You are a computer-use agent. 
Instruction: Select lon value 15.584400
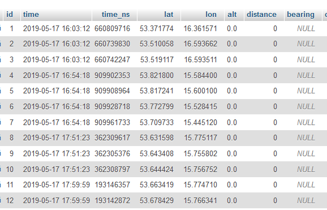[200, 75]
